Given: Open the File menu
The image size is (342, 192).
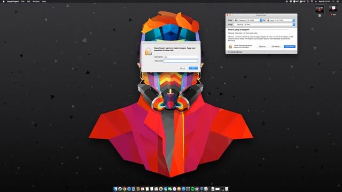Looking at the screenshot, I should coord(23,2).
